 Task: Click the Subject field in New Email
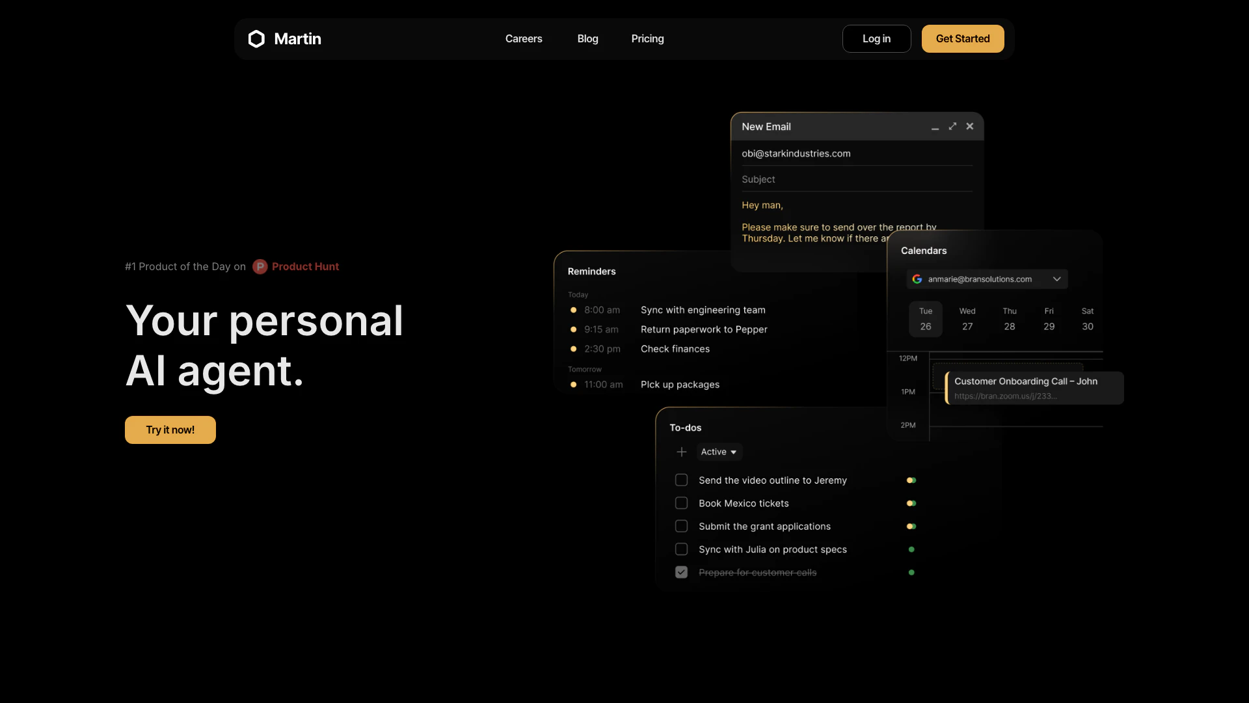pyautogui.click(x=856, y=180)
